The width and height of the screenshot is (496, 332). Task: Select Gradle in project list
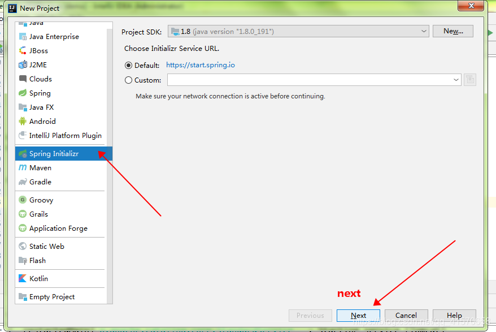(40, 182)
